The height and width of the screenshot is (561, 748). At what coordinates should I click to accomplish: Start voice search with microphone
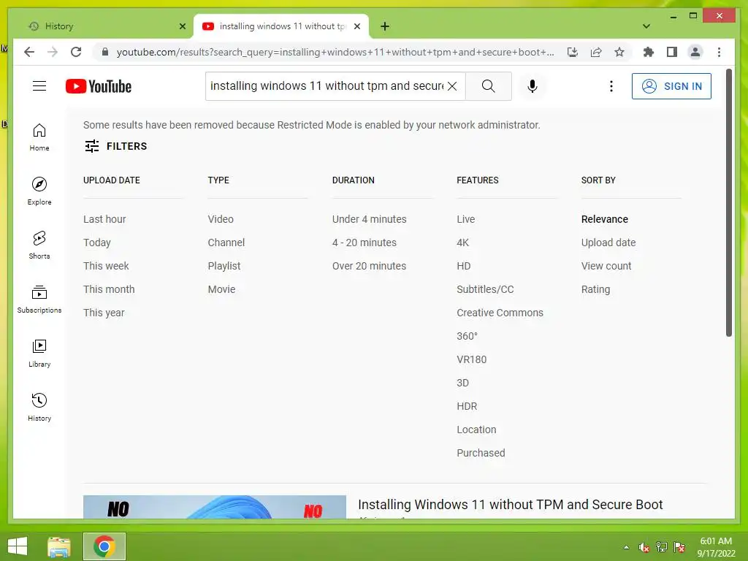(533, 86)
